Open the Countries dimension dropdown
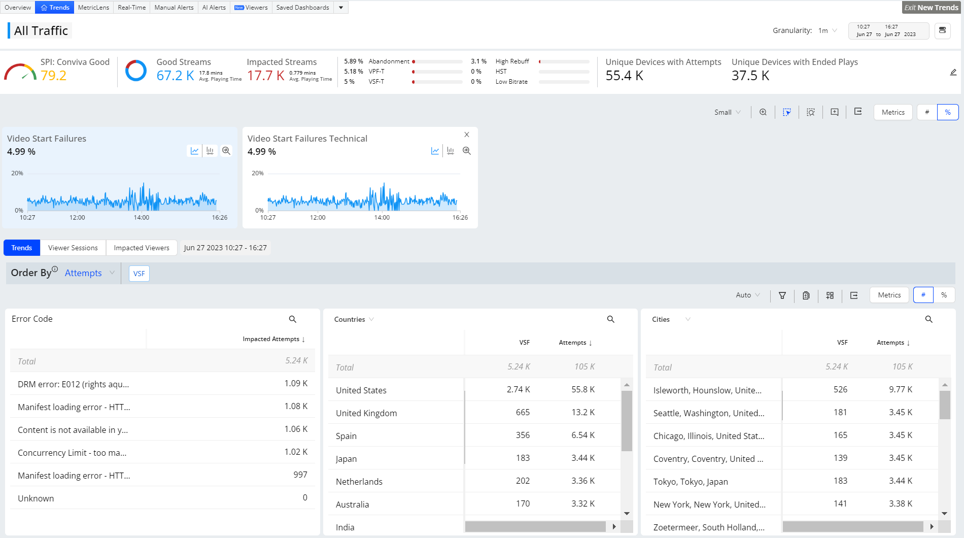The height and width of the screenshot is (538, 964). [x=354, y=319]
